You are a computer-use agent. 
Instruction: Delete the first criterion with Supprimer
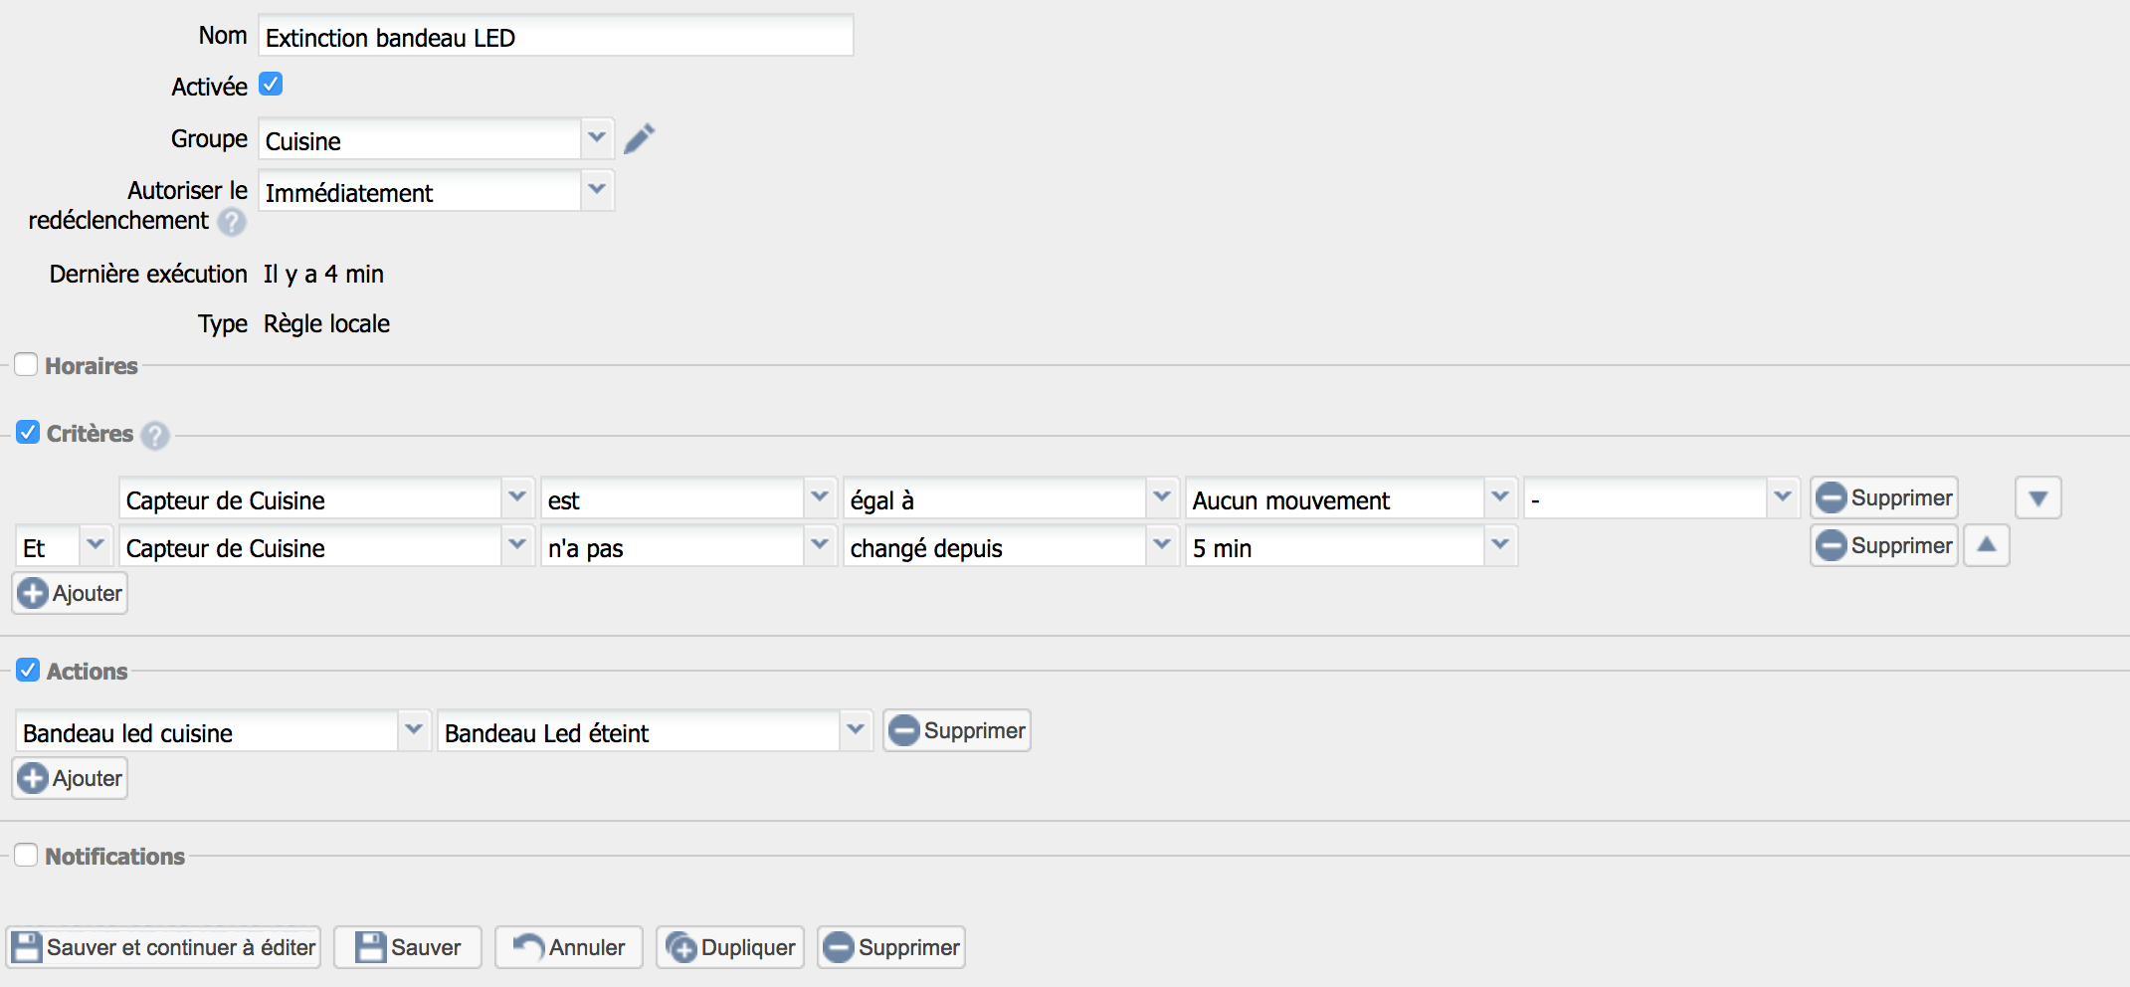click(1883, 497)
